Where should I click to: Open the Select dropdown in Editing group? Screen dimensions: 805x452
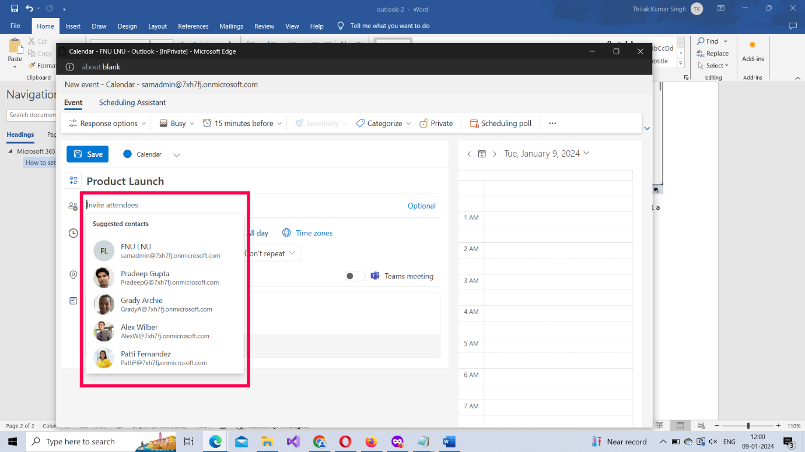click(x=713, y=66)
